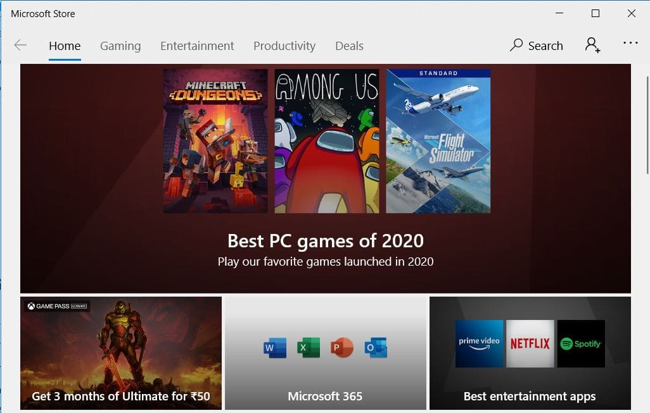Select the Prime Video logo
Screen dimensions: 650x413
(479, 343)
